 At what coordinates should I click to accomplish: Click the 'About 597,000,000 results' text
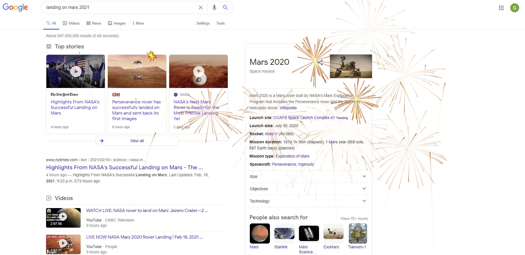82,36
